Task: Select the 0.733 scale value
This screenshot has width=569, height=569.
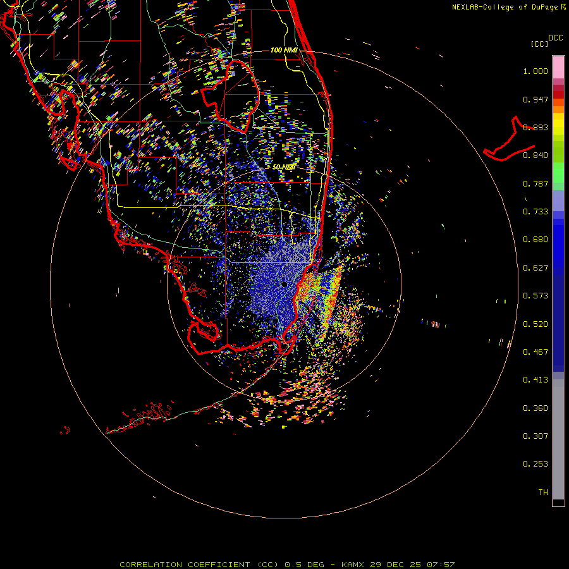Action: 535,212
